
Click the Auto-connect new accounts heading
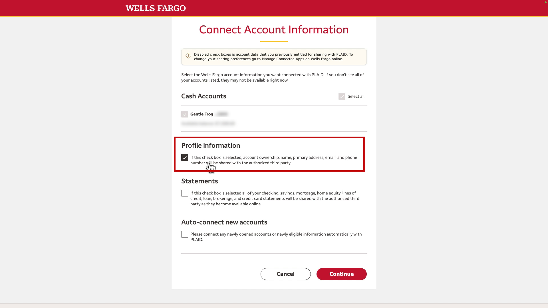point(224,222)
